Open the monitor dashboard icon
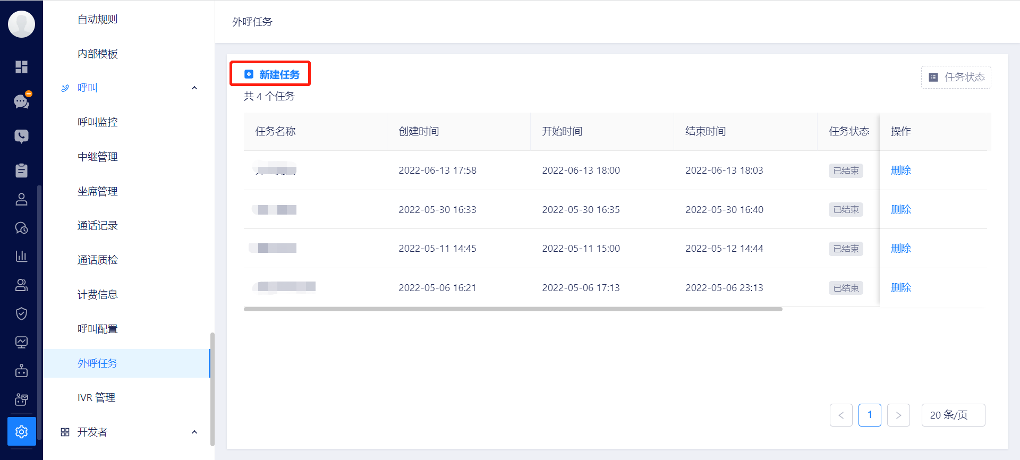Image resolution: width=1020 pixels, height=460 pixels. (21, 342)
